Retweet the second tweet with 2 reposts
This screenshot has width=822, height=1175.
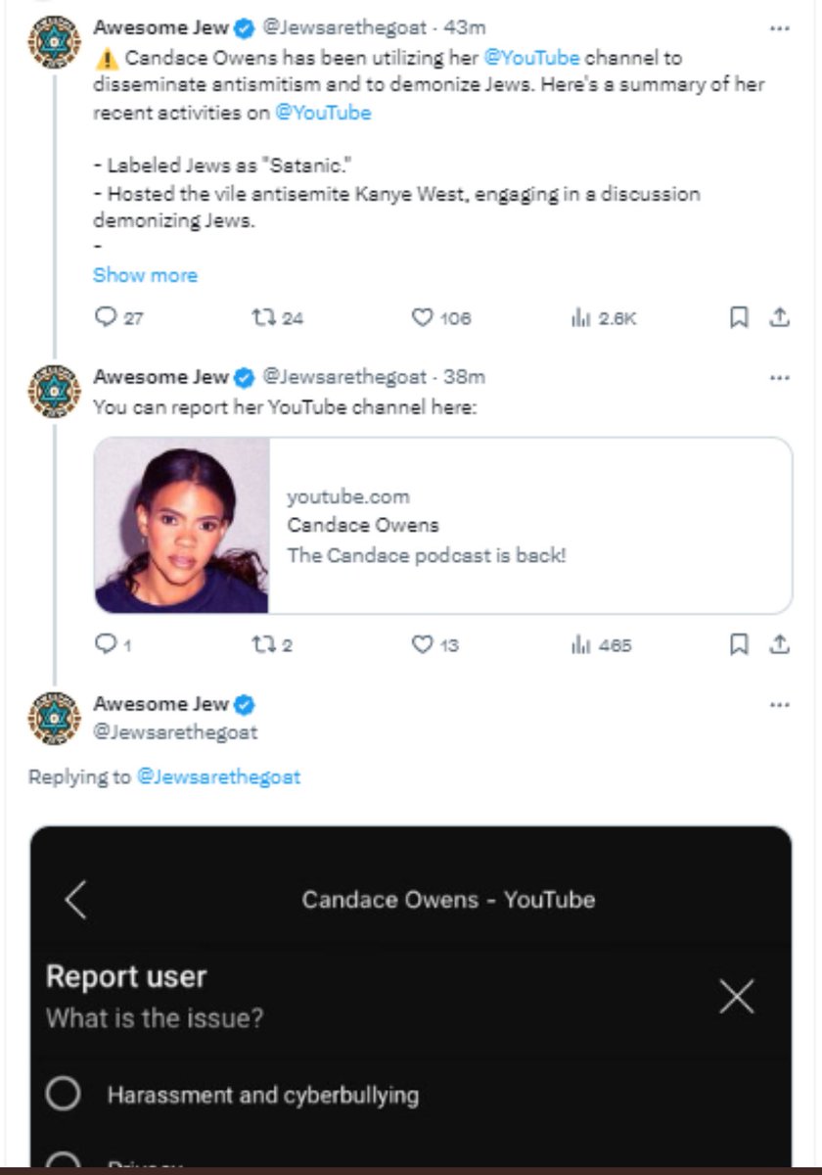[x=263, y=644]
